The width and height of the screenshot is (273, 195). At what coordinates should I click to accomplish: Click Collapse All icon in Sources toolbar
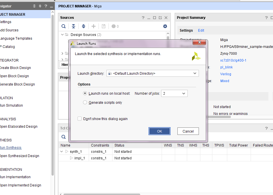coord(74,26)
